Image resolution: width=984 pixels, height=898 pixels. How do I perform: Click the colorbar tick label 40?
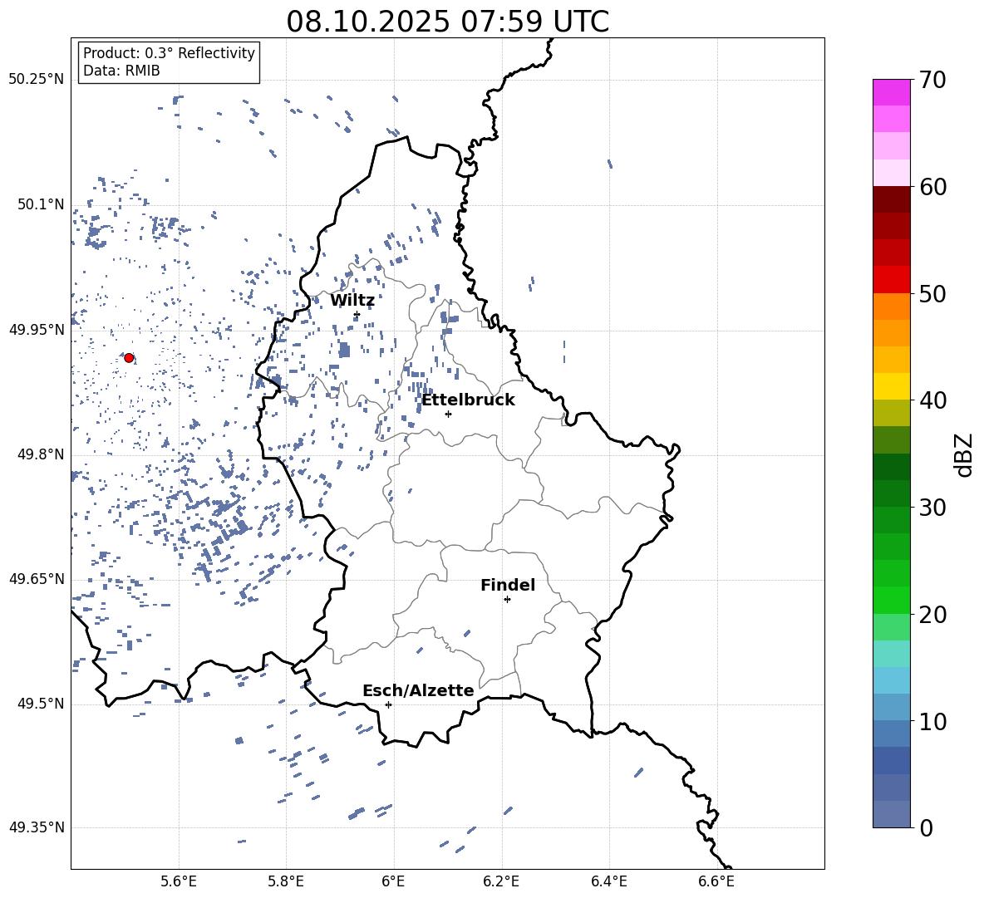point(933,400)
